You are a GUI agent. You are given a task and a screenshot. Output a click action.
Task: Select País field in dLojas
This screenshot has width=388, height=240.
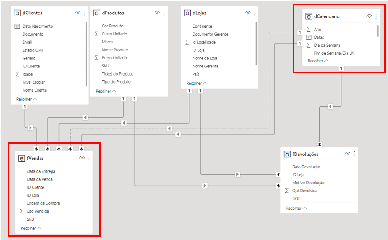click(x=196, y=74)
